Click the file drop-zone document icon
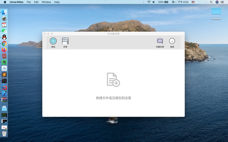228x142 pixels. 113,80
